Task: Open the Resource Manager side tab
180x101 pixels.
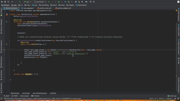Action: (1, 26)
